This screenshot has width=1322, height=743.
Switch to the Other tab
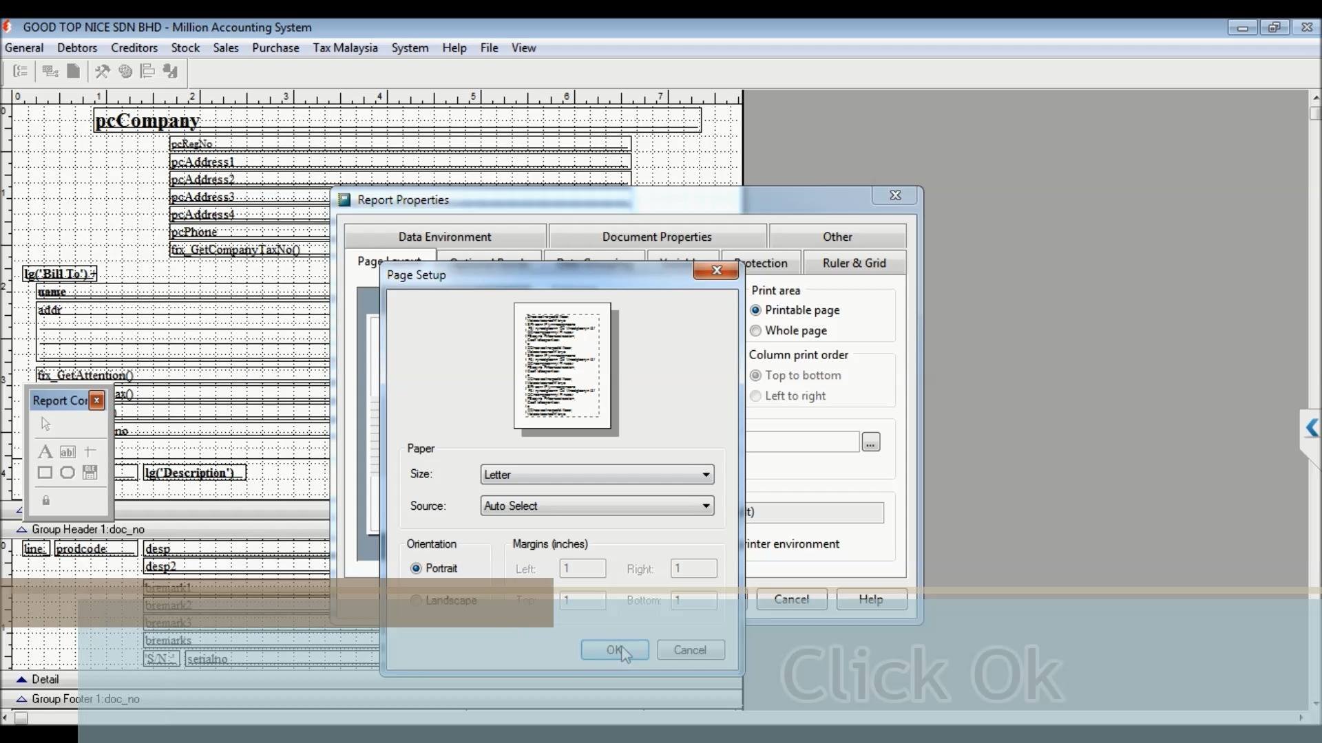pyautogui.click(x=837, y=237)
